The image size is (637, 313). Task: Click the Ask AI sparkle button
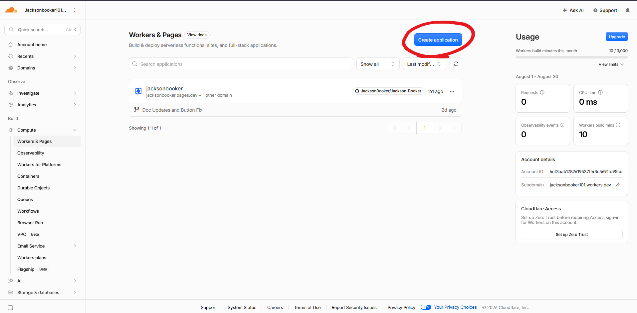coord(573,10)
